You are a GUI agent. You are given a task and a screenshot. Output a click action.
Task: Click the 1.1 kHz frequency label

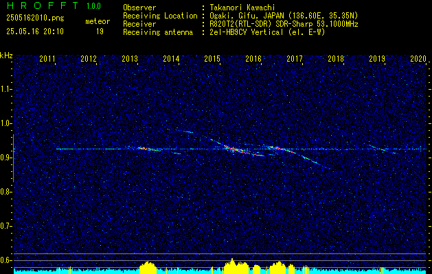pyautogui.click(x=5, y=89)
